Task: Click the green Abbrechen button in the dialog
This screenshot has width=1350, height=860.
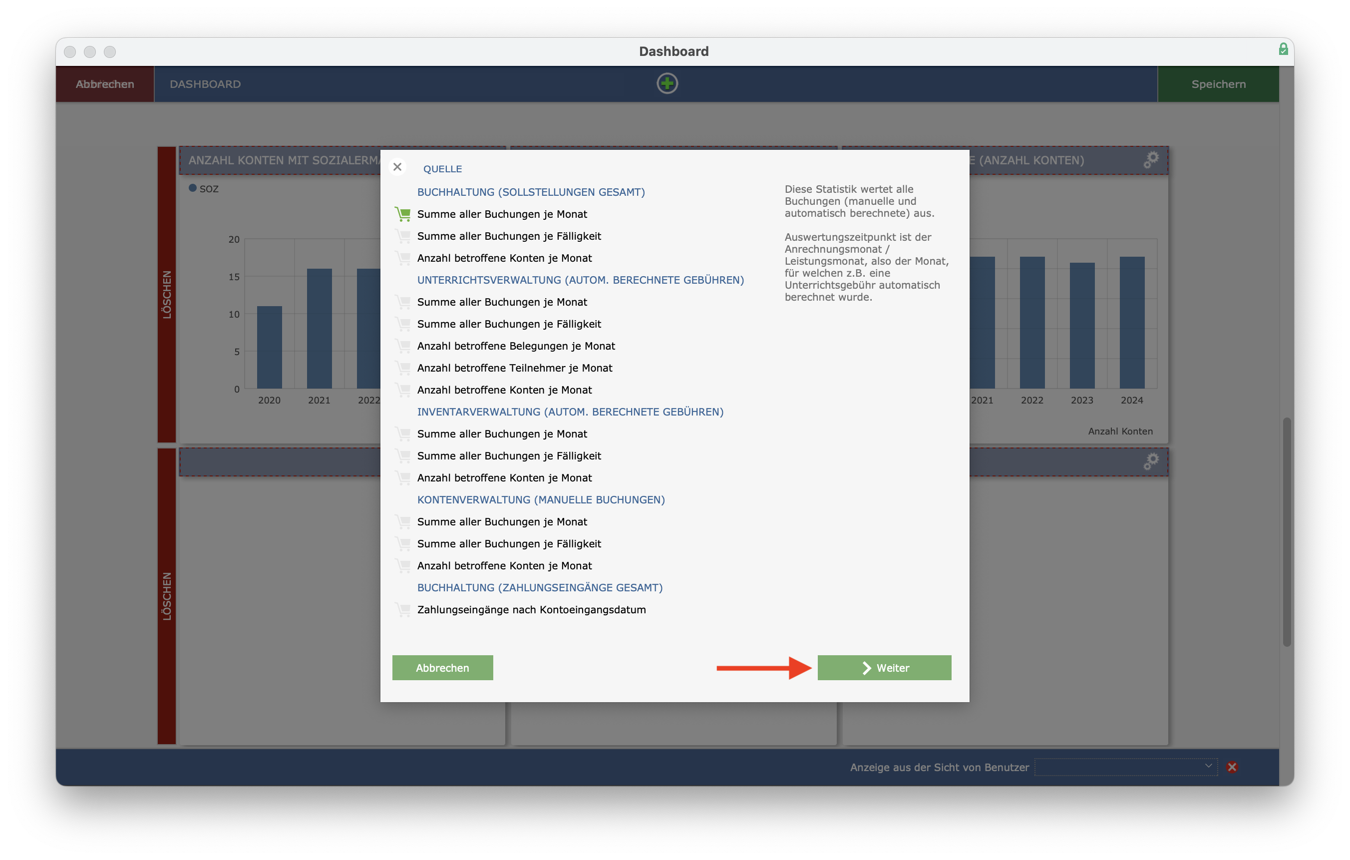Action: tap(442, 668)
